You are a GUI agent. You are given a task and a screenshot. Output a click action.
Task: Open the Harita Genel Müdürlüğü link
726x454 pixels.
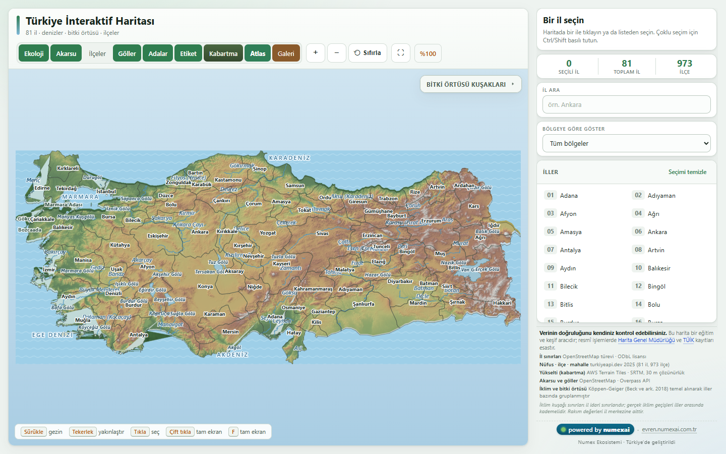pyautogui.click(x=646, y=340)
